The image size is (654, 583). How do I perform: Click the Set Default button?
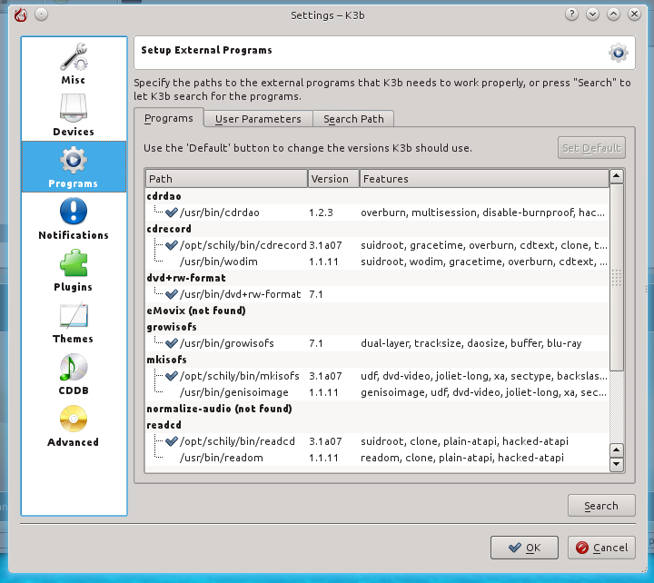[591, 148]
